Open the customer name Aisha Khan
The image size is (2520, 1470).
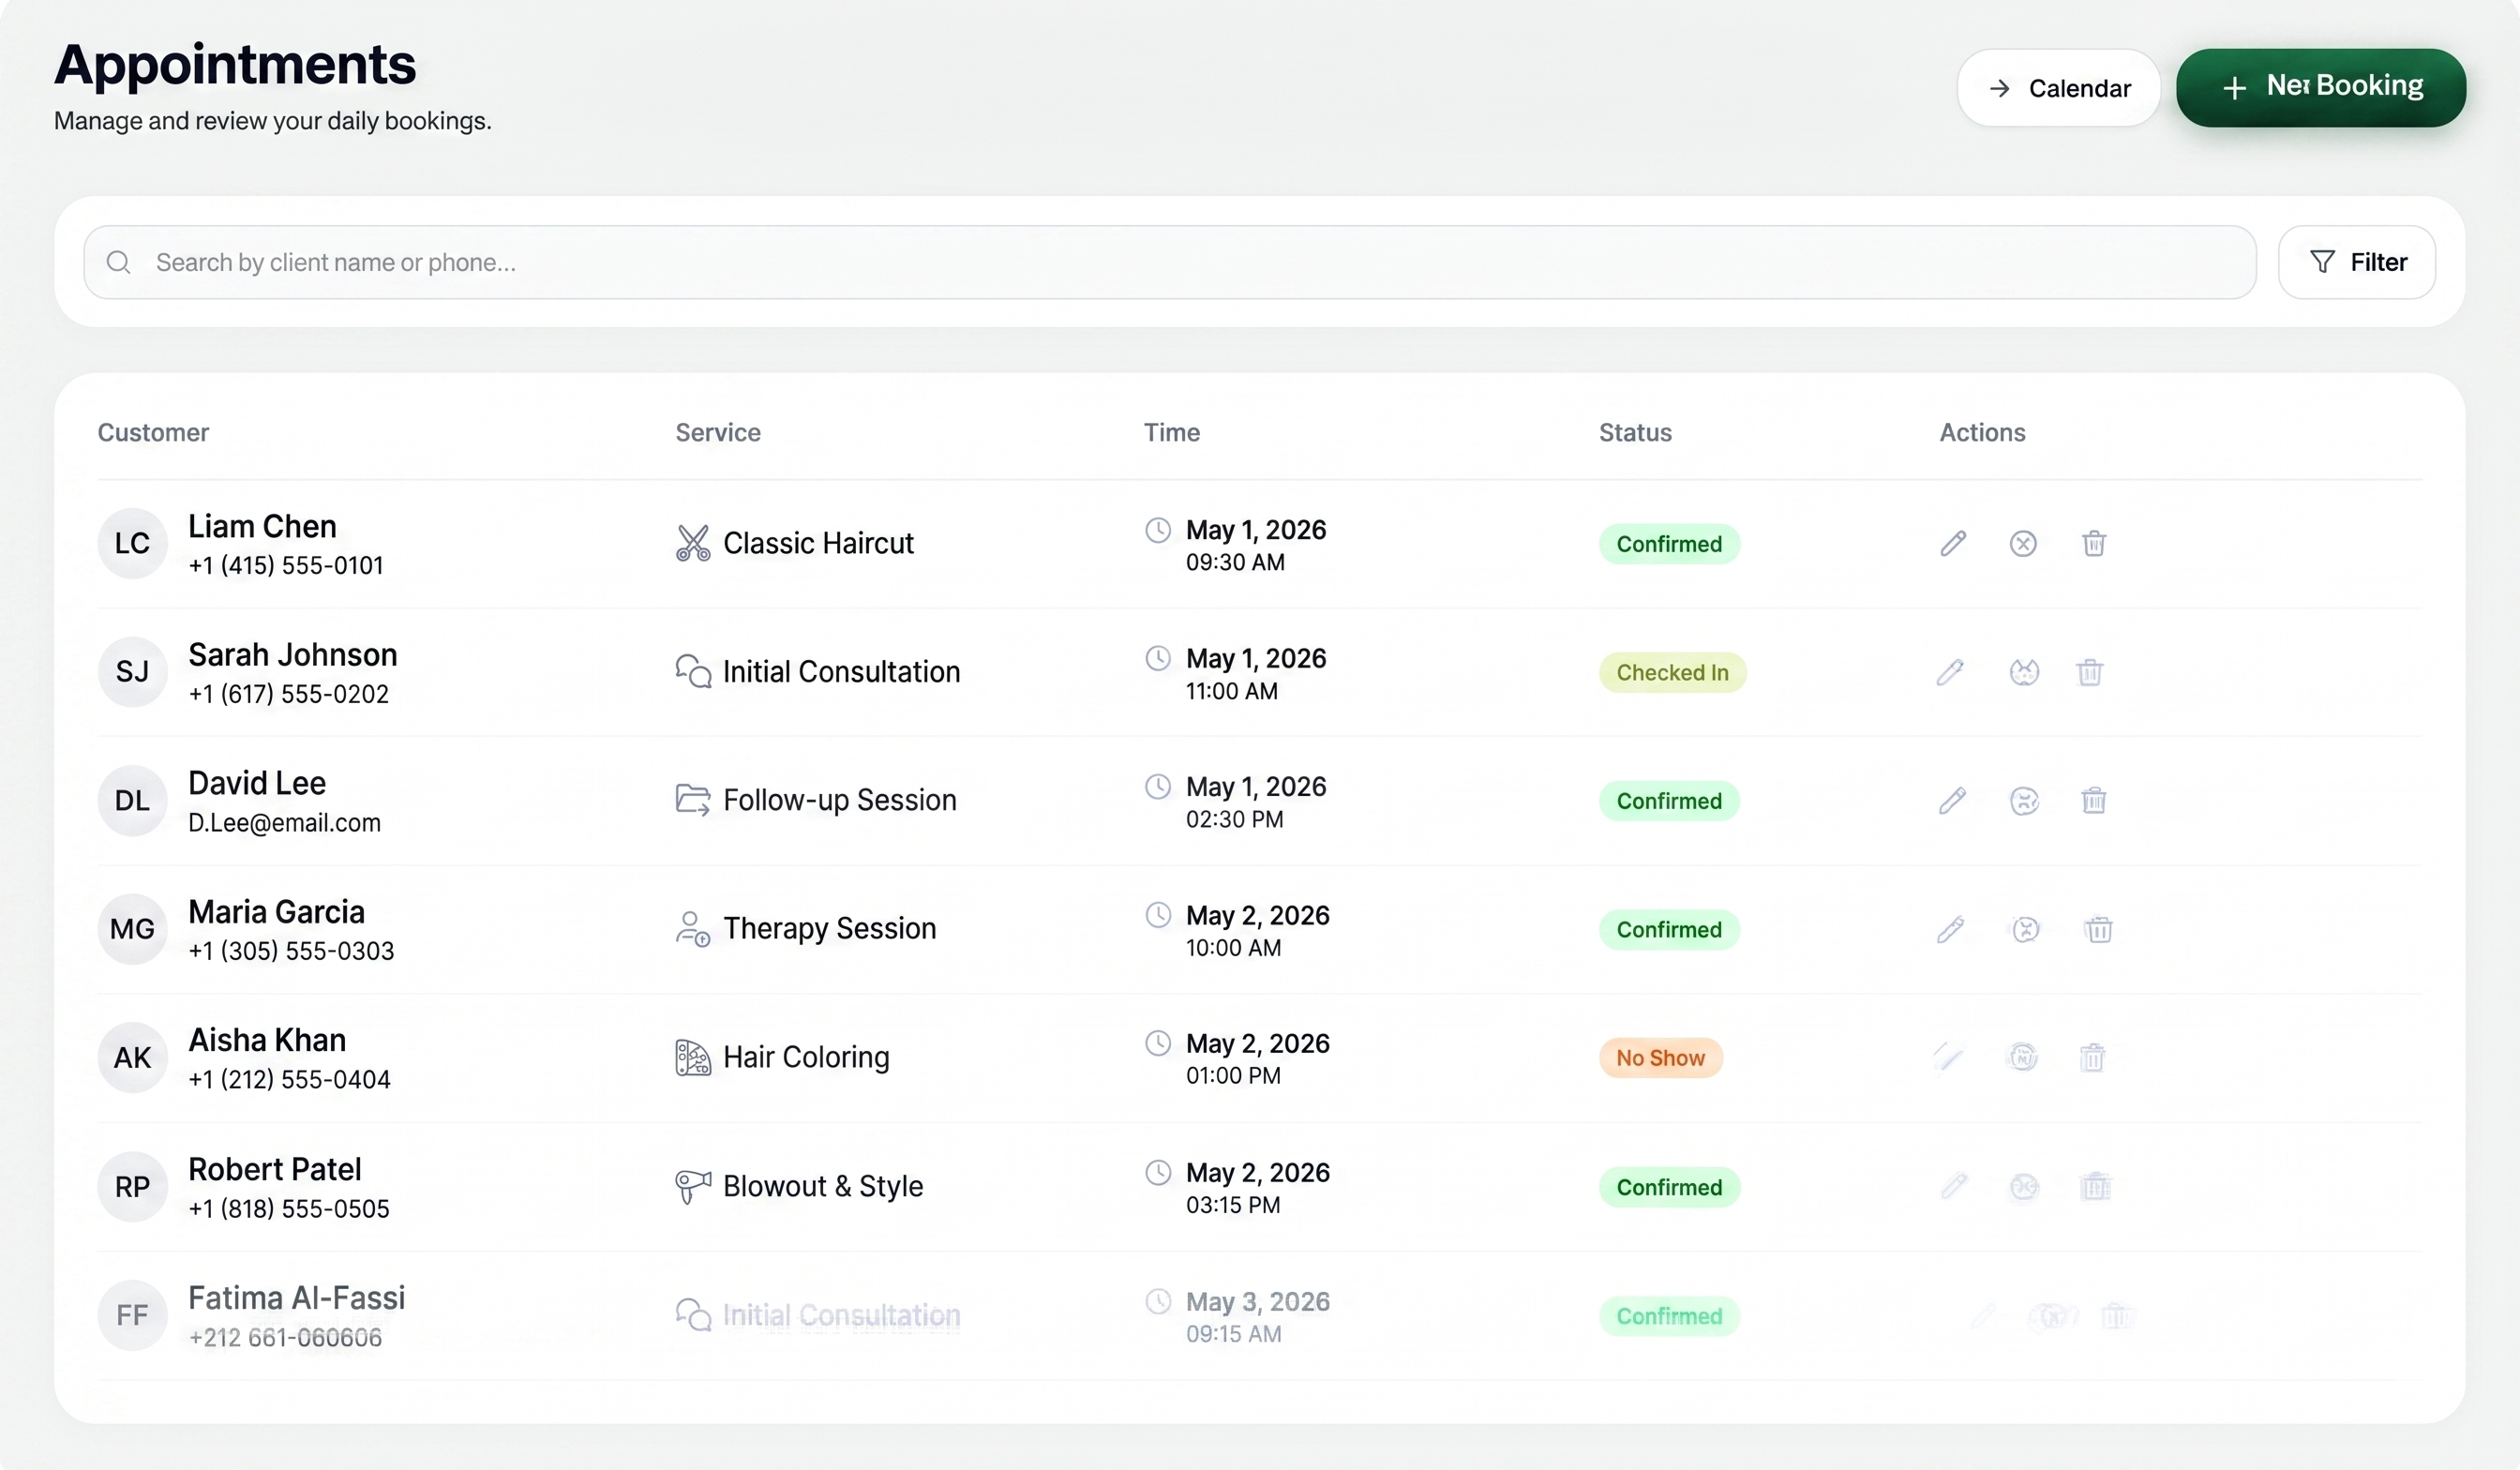267,1040
